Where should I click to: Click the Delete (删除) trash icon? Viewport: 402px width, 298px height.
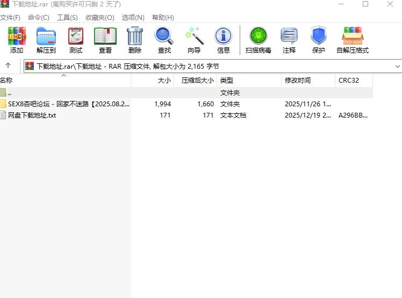[x=135, y=40]
